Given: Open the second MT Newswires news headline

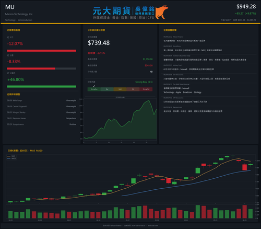Looking at the screenshot, I should 185,102.
